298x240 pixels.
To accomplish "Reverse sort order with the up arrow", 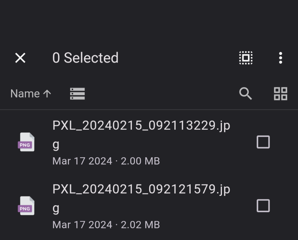I will (x=47, y=93).
